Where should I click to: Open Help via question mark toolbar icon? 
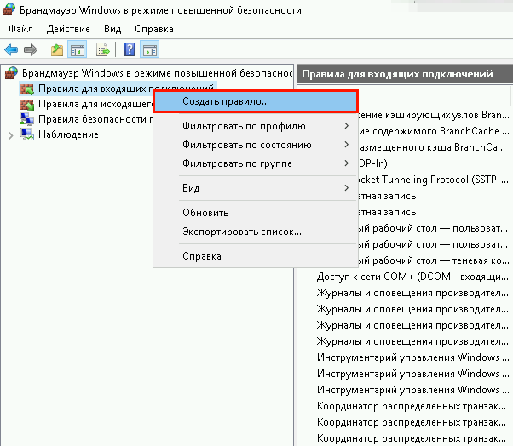click(129, 49)
